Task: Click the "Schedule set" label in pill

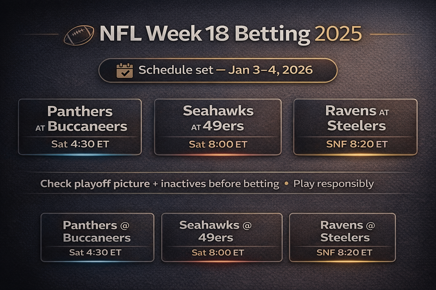Action: 176,70
